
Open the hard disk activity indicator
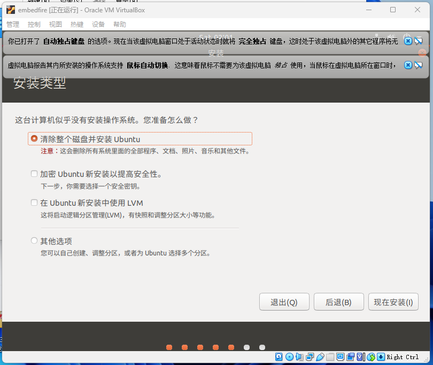click(279, 357)
